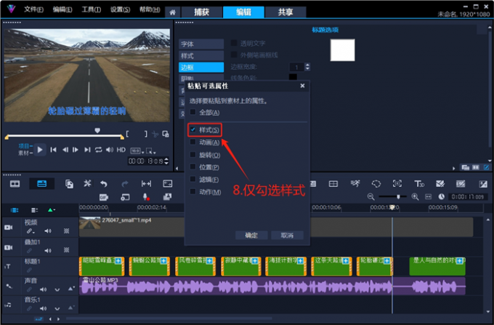Jump to start of the clip
Screen dimensions: 494x325
click(54, 150)
